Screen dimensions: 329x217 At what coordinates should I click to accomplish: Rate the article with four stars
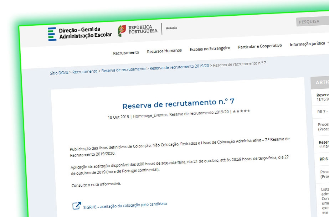pyautogui.click(x=245, y=111)
